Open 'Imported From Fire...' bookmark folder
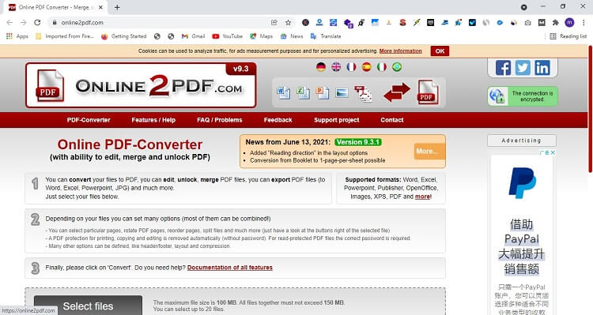The image size is (593, 315). tap(65, 36)
